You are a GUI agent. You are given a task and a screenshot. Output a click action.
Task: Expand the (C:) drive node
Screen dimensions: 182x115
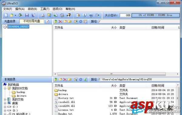pyautogui.click(x=5, y=107)
